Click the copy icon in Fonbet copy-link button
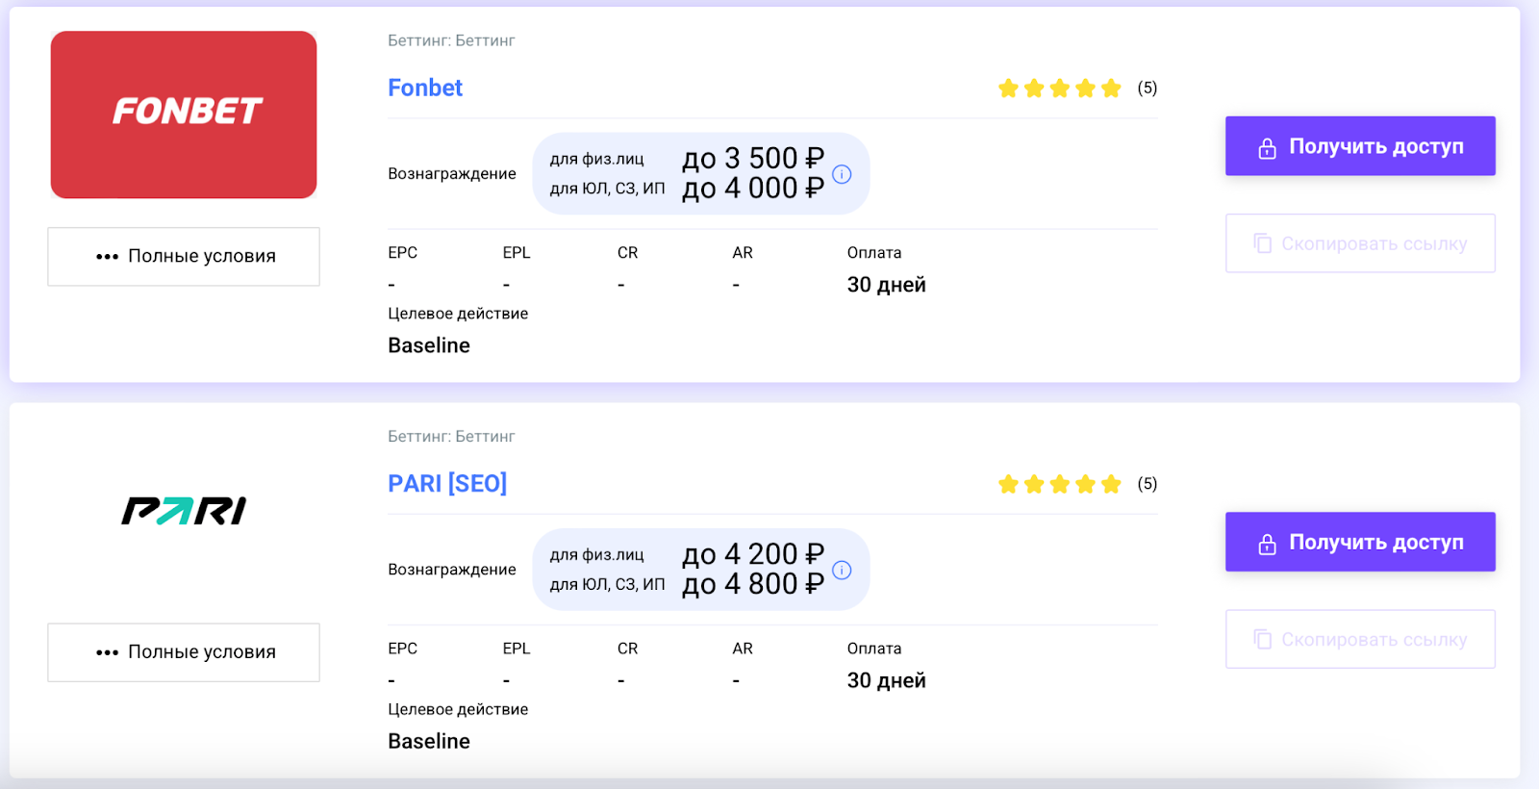 [1262, 243]
